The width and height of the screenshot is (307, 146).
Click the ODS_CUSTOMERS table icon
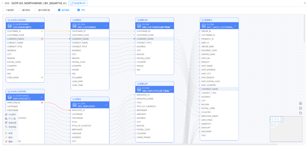(x=74, y=26)
